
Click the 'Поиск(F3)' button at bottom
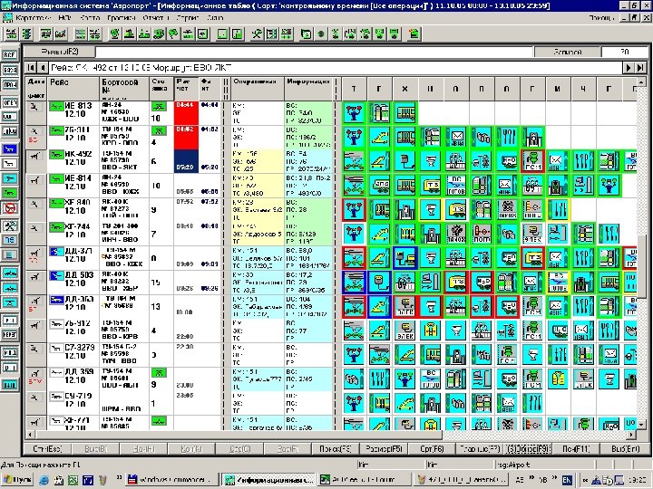pyautogui.click(x=336, y=449)
